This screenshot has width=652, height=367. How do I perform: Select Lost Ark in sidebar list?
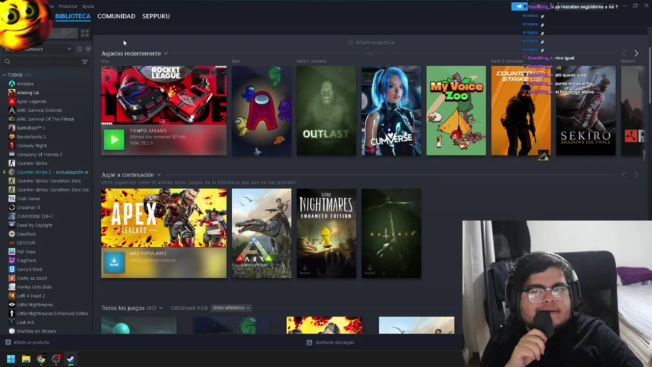click(25, 322)
